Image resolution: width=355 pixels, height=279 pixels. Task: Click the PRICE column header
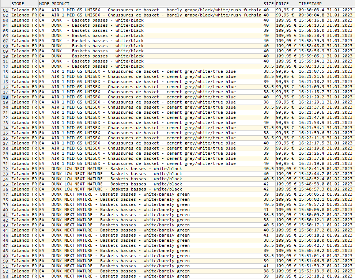[287, 4]
